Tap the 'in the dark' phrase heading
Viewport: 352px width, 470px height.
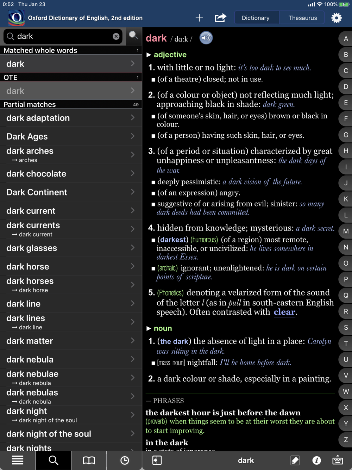(167, 443)
